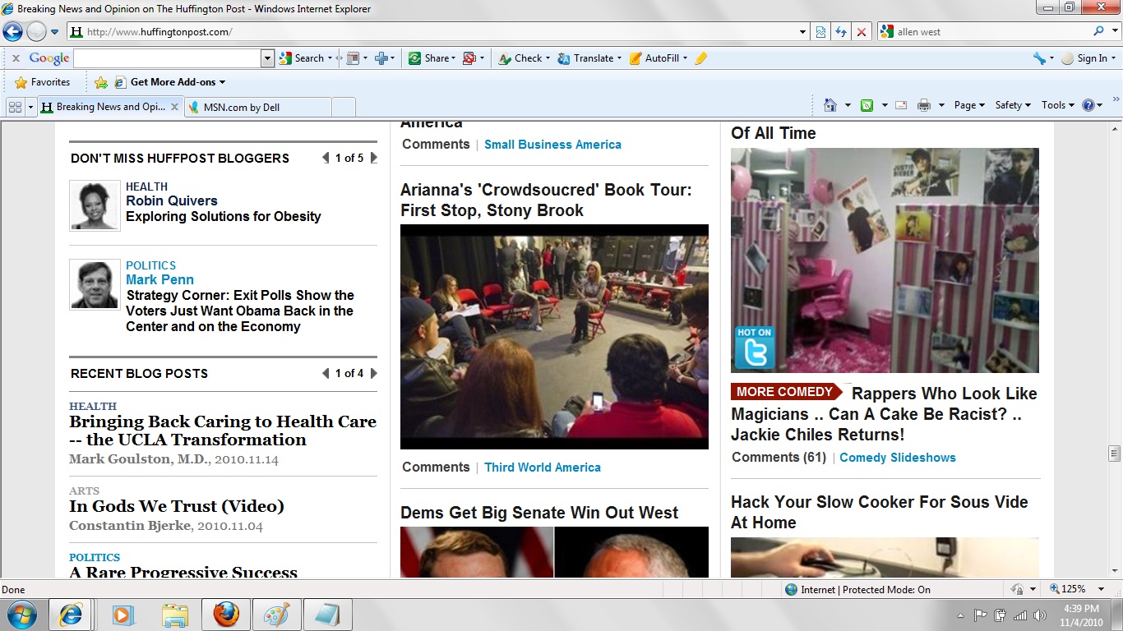Image resolution: width=1123 pixels, height=631 pixels.
Task: Launch Firefox from the taskbar
Action: click(226, 615)
